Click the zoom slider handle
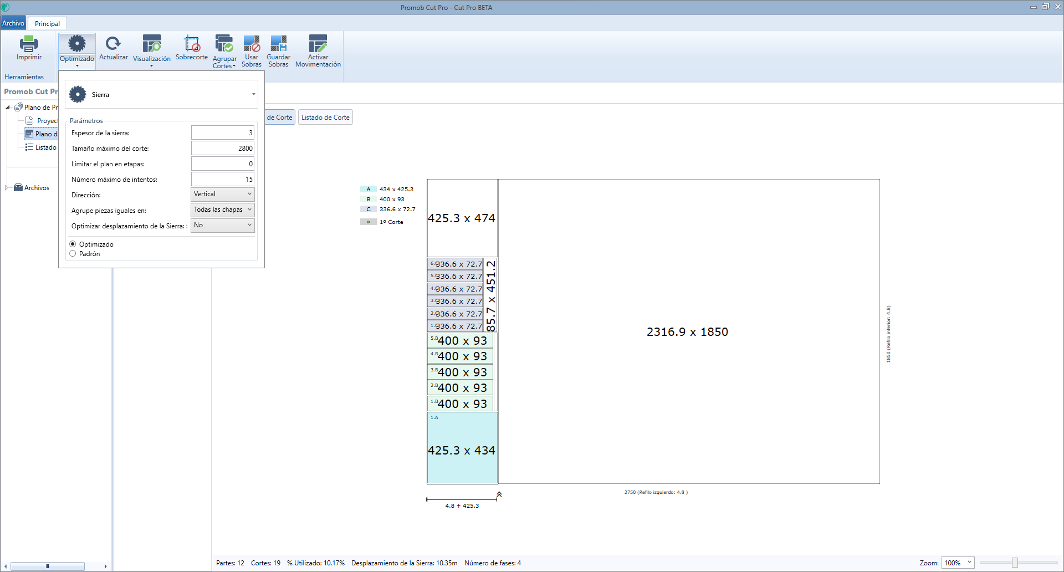 pos(1015,563)
